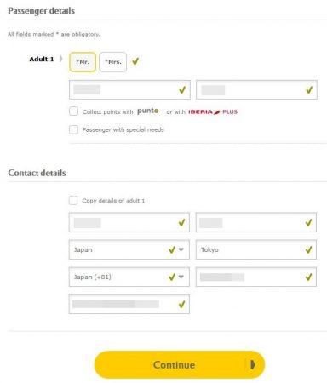Screen dimensions: 327x383
Task: Click the Continue button
Action: point(180,364)
